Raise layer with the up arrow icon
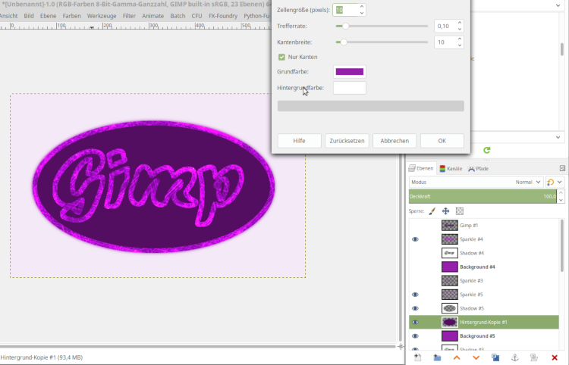Image resolution: width=569 pixels, height=365 pixels. tap(457, 357)
